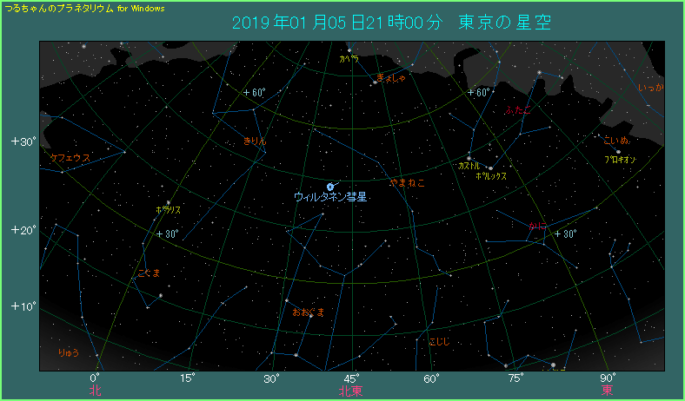Click the きりん constellation label
The width and height of the screenshot is (685, 401).
(255, 141)
